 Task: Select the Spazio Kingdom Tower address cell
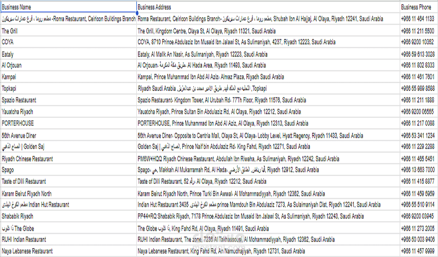click(268, 100)
